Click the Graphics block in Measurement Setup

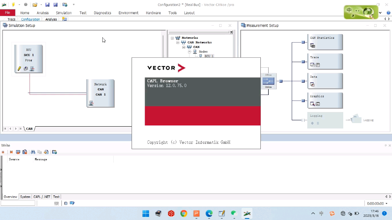pos(325,100)
